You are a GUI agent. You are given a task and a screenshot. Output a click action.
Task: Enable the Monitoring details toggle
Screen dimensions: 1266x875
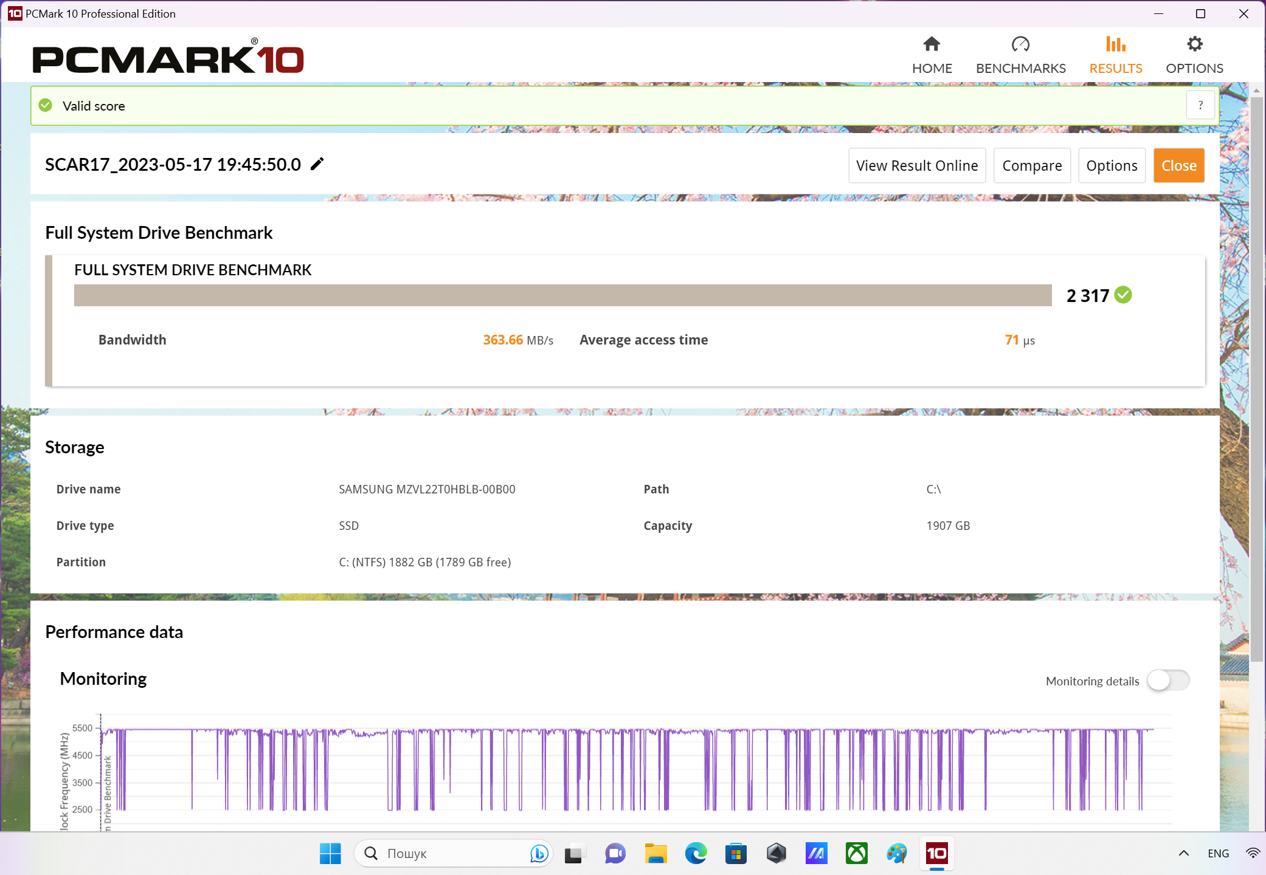coord(1167,681)
